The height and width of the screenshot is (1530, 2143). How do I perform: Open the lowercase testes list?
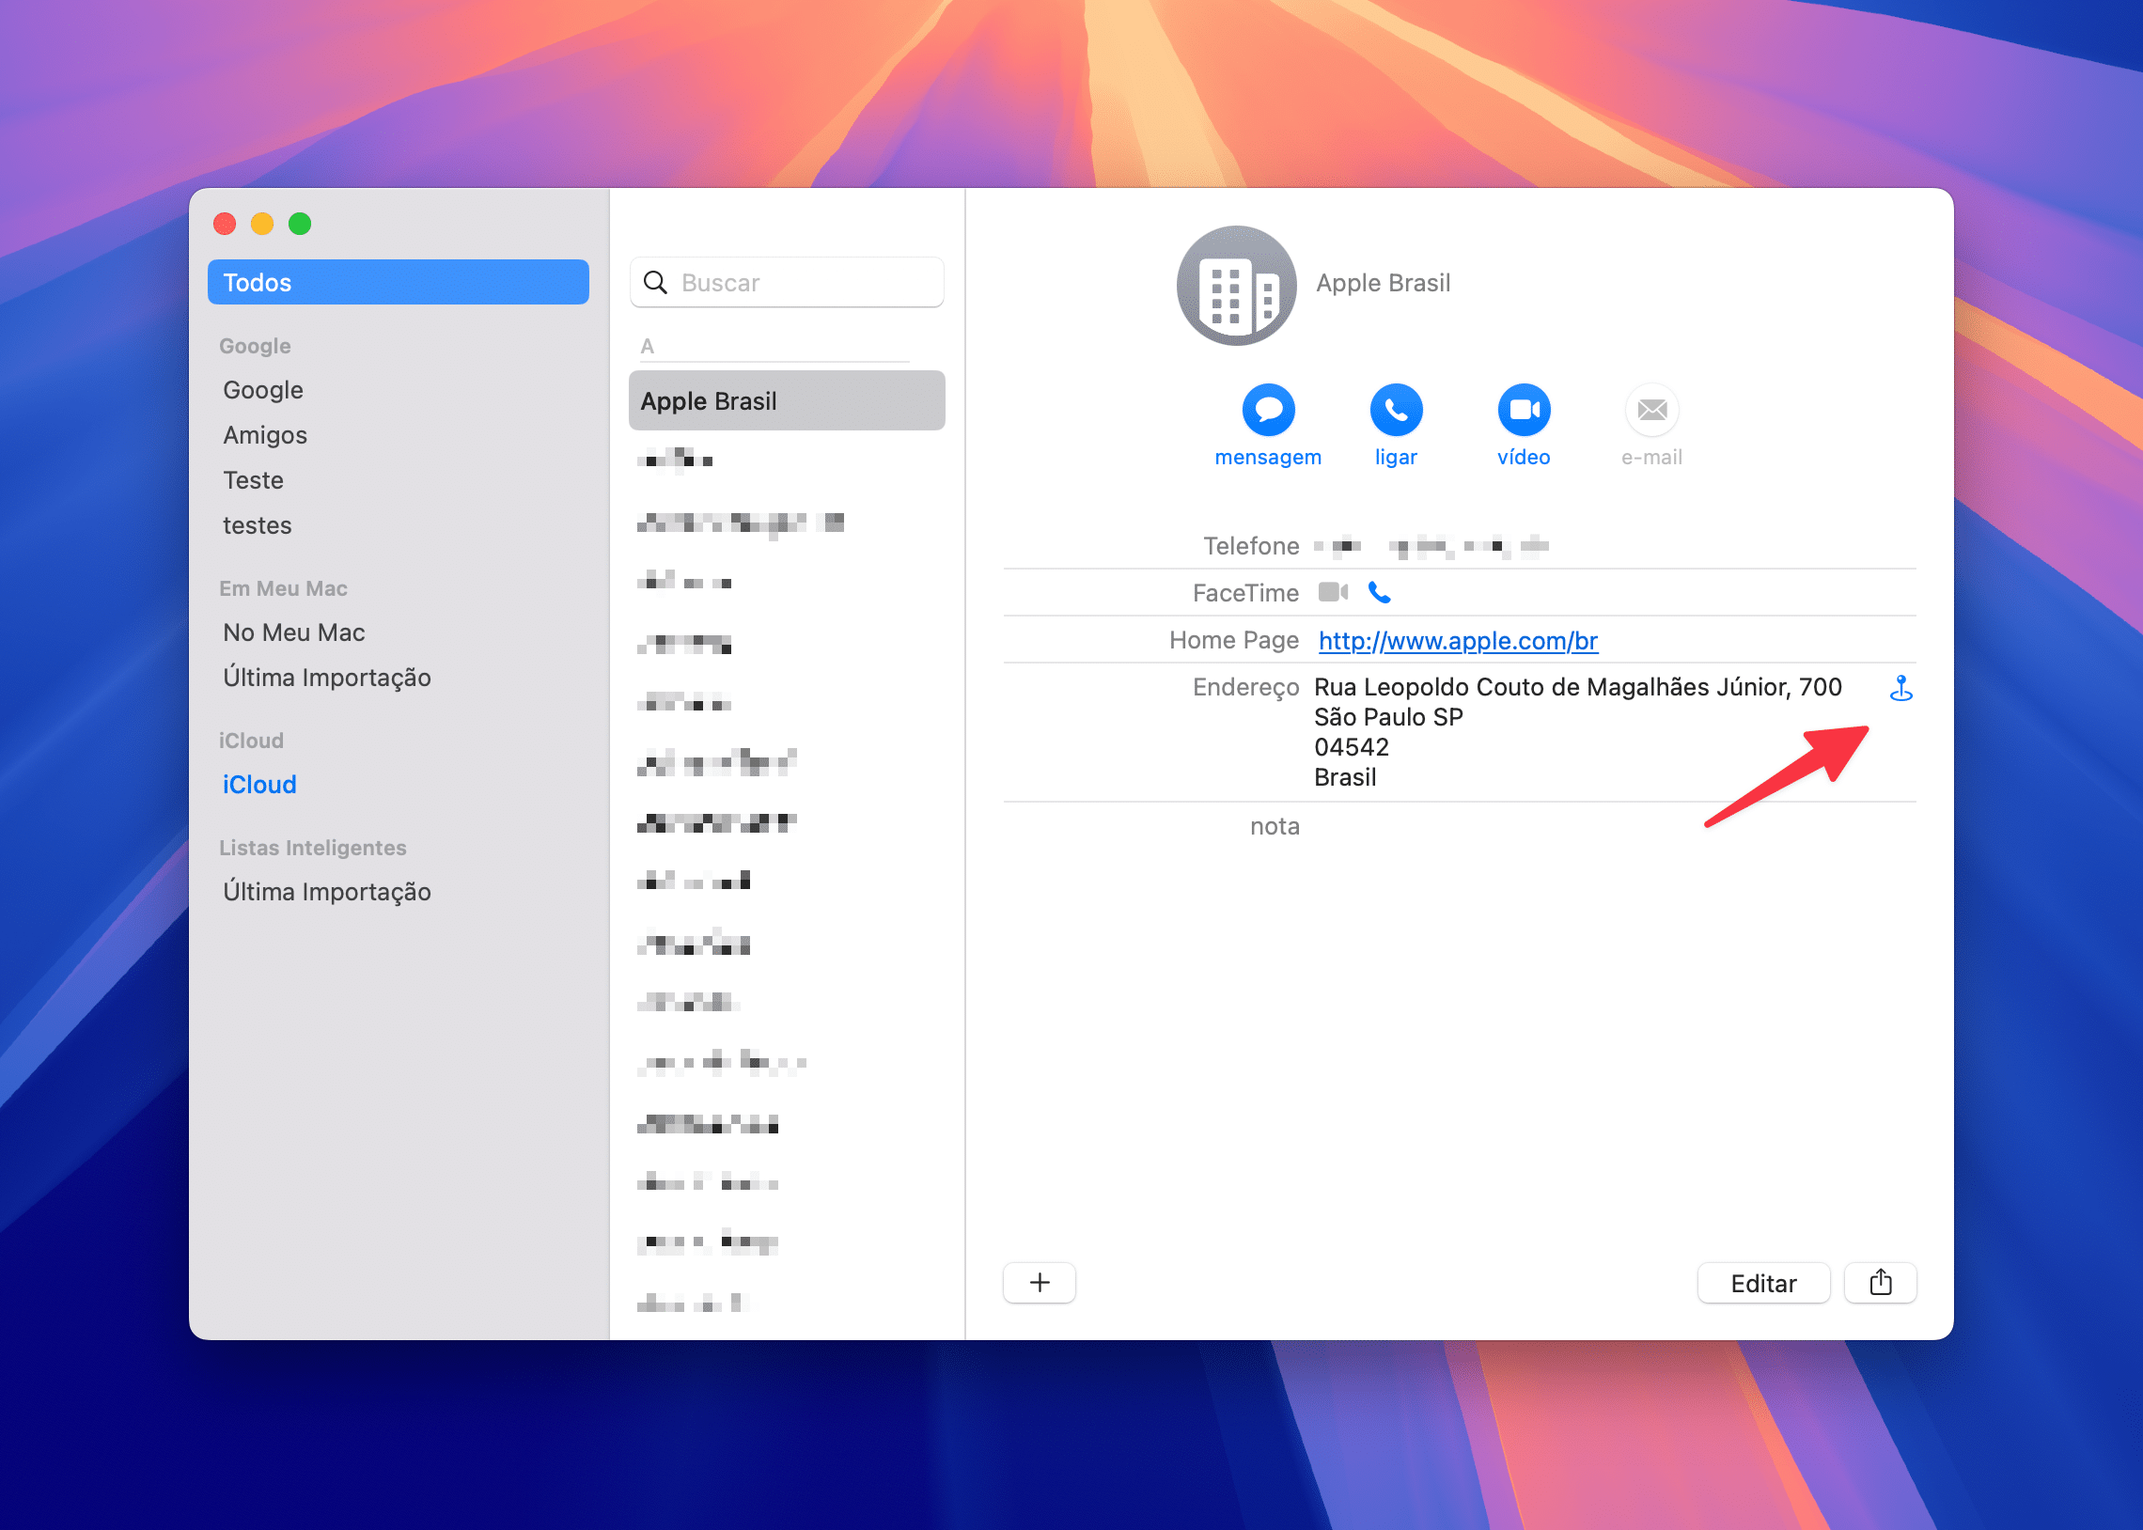[258, 524]
